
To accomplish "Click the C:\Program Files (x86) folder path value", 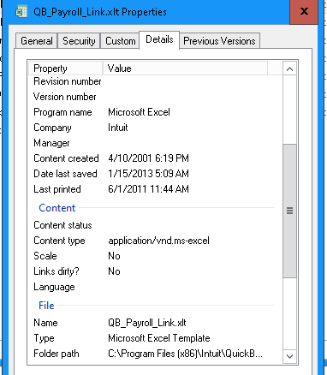I will 185,354.
